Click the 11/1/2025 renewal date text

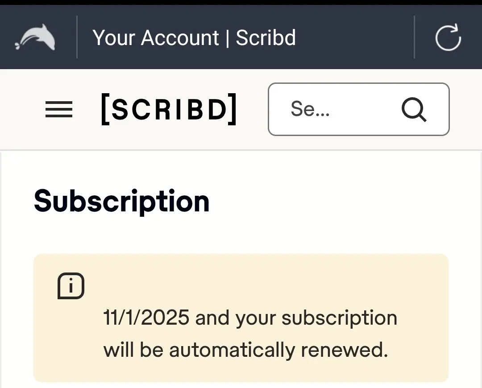[146, 318]
